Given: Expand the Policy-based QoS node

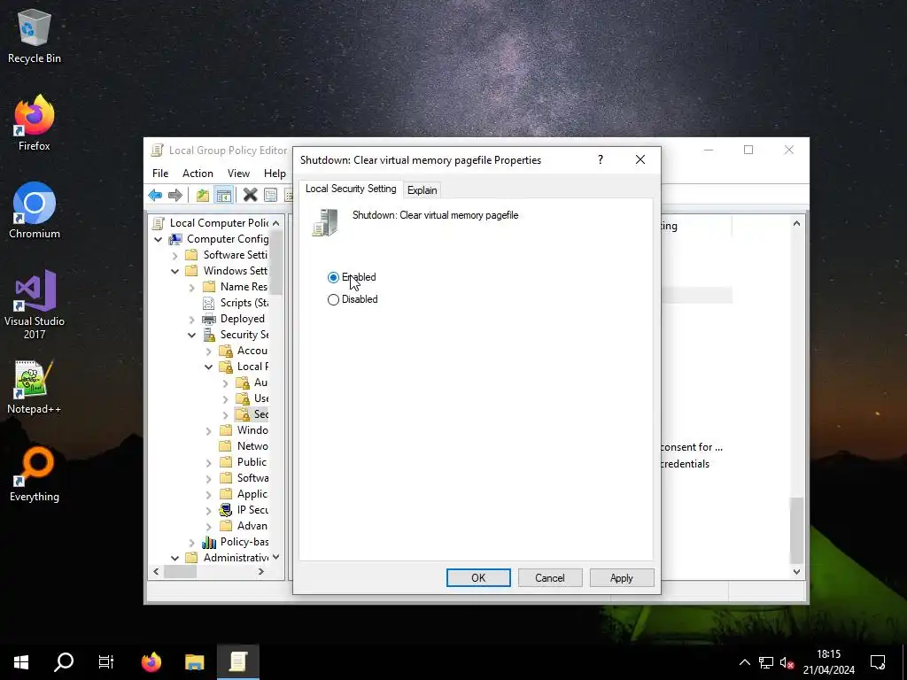Looking at the screenshot, I should [x=191, y=542].
